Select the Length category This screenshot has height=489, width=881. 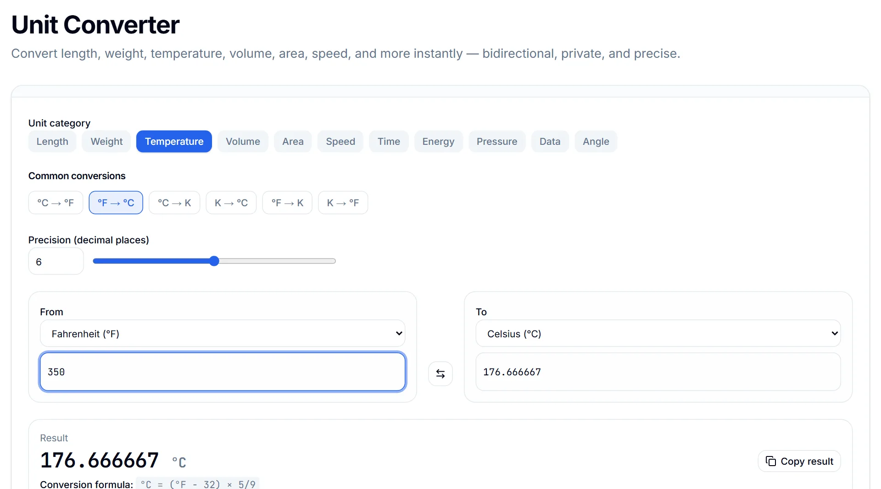point(52,142)
